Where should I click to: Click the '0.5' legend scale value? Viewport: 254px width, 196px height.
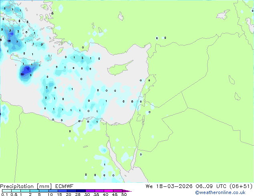[x=14, y=194]
